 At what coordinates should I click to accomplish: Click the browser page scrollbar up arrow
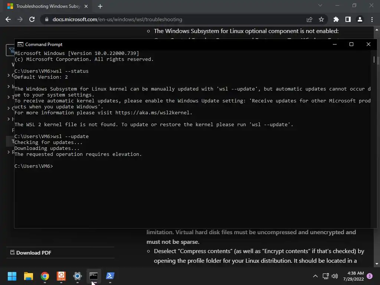[x=377, y=30]
